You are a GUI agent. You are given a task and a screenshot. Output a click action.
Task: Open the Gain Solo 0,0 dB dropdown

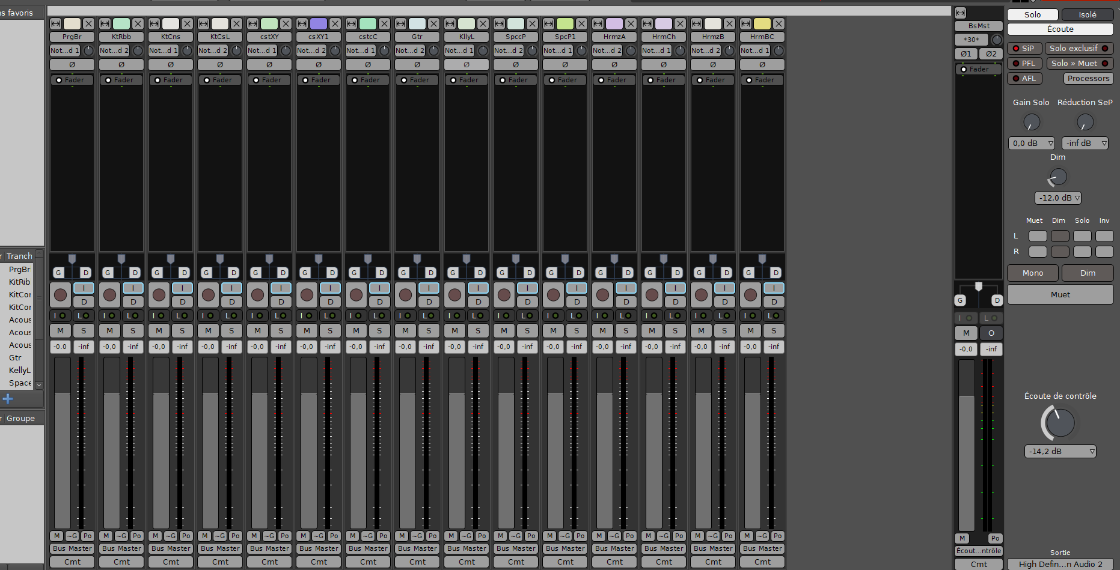pos(1031,143)
